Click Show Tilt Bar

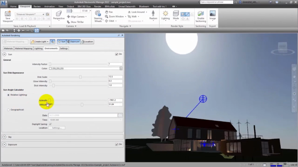pyautogui.click(x=75, y=22)
